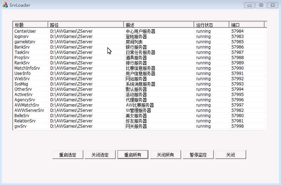Click description 道具服务器
The image size is (281, 185).
(136, 58)
